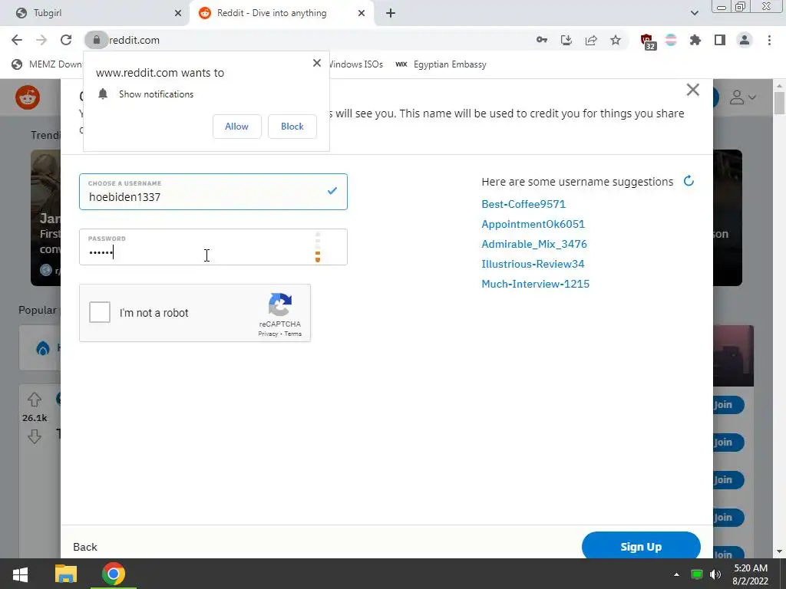Viewport: 786px width, 589px height.
Task: Click the lock site info icon
Action: [x=96, y=40]
